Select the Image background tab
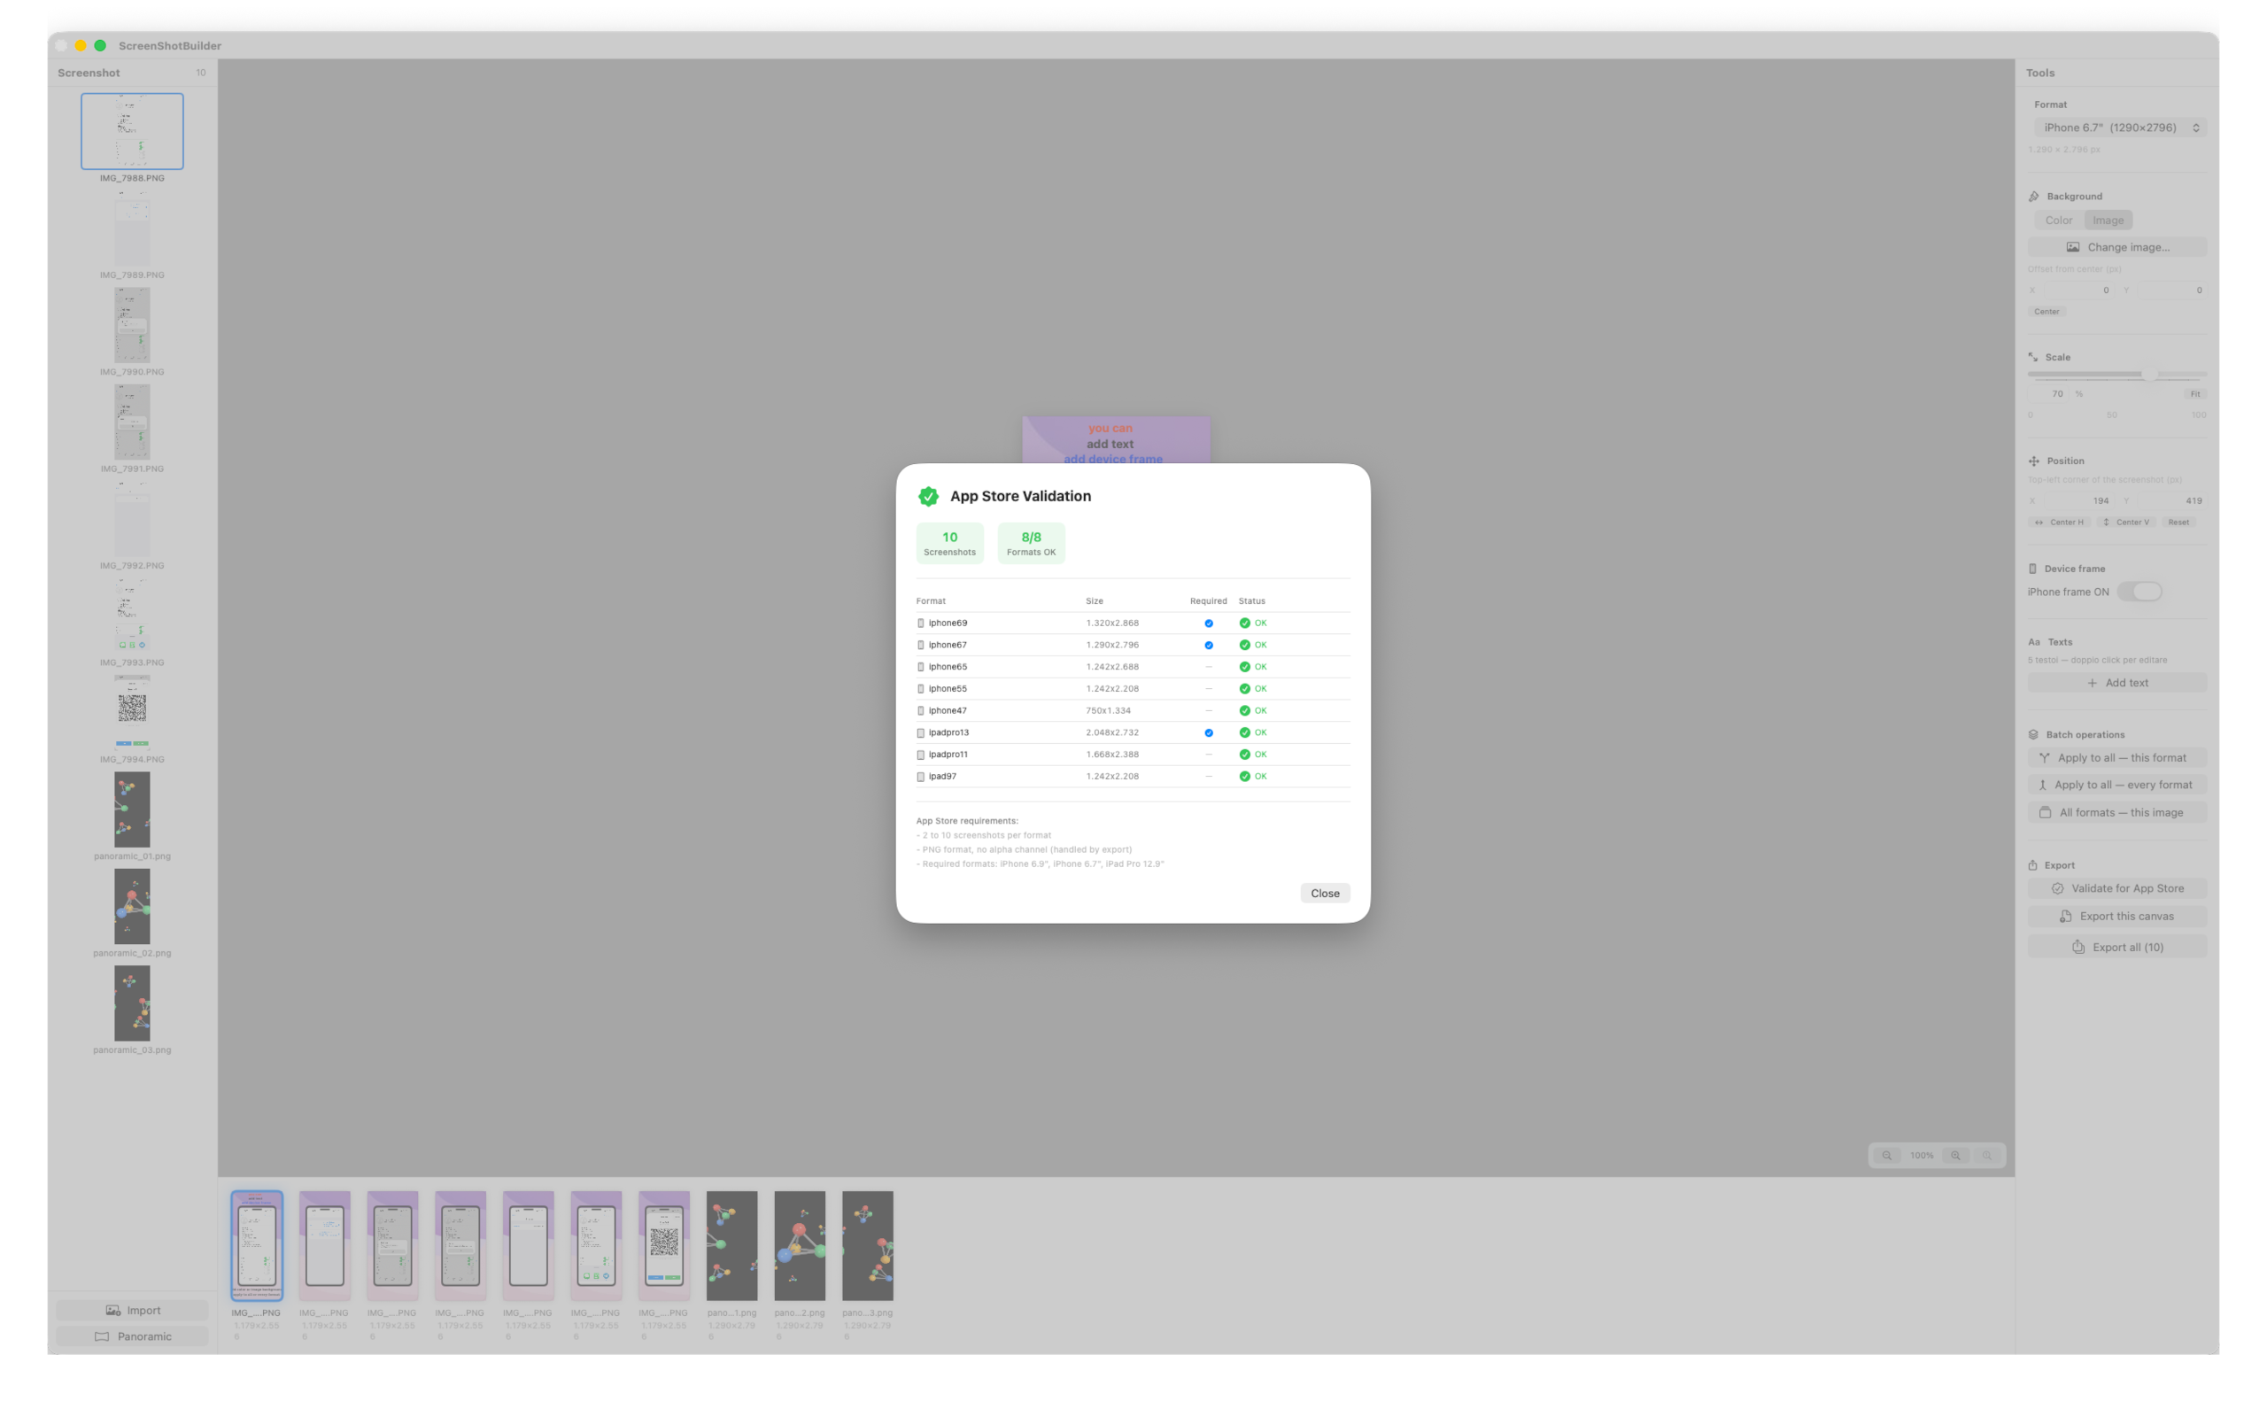 2108,220
